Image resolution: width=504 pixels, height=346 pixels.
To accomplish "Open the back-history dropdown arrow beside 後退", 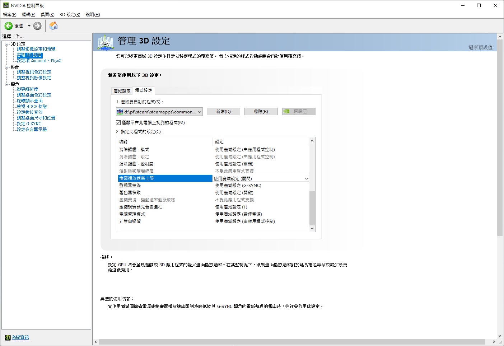I will pos(29,26).
